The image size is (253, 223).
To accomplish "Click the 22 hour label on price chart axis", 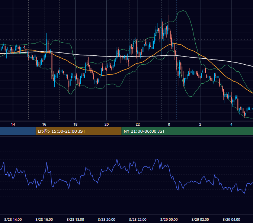I will click(x=138, y=125).
